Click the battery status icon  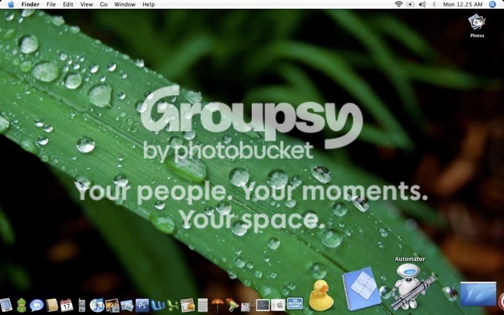[411, 4]
